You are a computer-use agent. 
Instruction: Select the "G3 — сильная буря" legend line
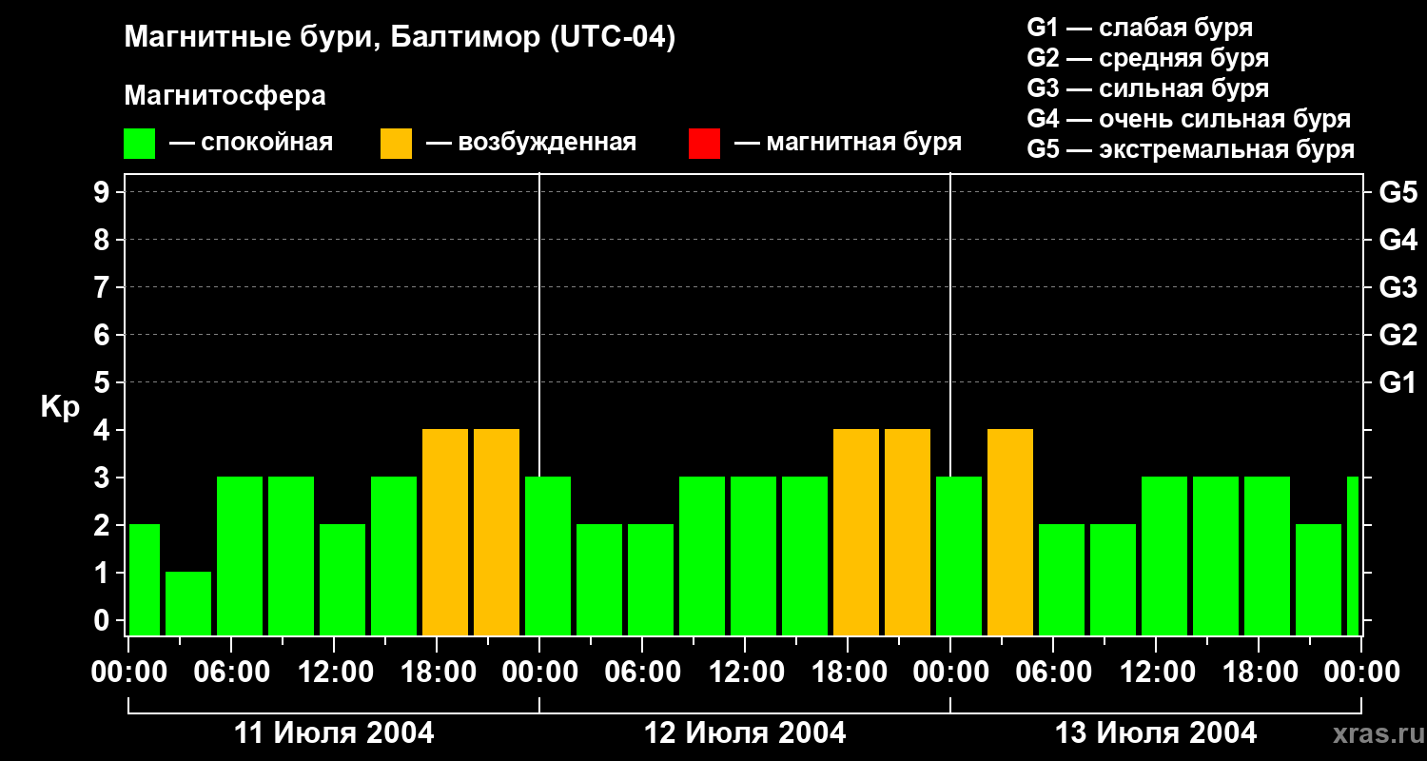coord(1147,89)
